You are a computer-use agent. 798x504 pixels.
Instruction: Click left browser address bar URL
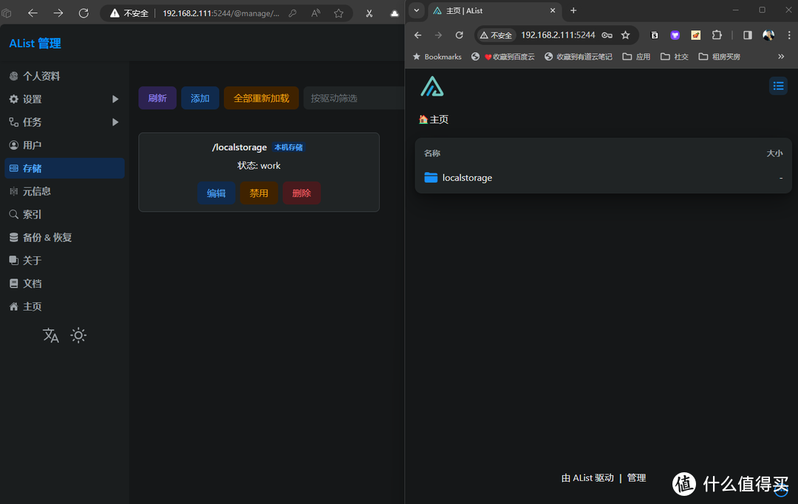pos(221,13)
